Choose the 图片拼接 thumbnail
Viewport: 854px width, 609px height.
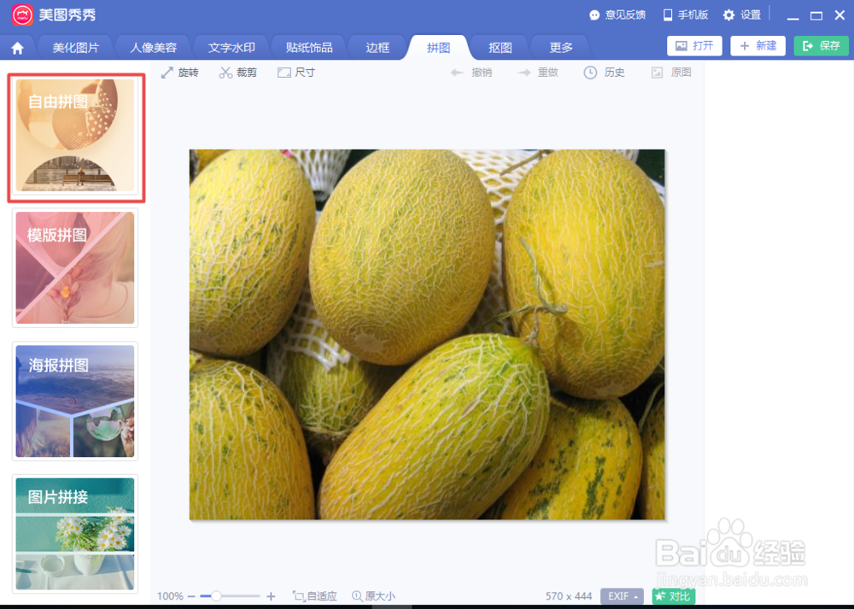pos(75,534)
